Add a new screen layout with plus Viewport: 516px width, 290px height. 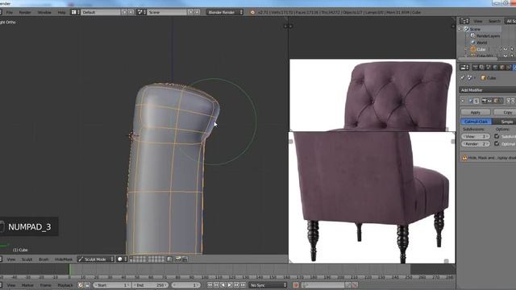click(x=124, y=12)
